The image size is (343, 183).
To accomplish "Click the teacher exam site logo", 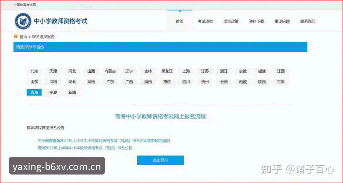I will coord(23,21).
